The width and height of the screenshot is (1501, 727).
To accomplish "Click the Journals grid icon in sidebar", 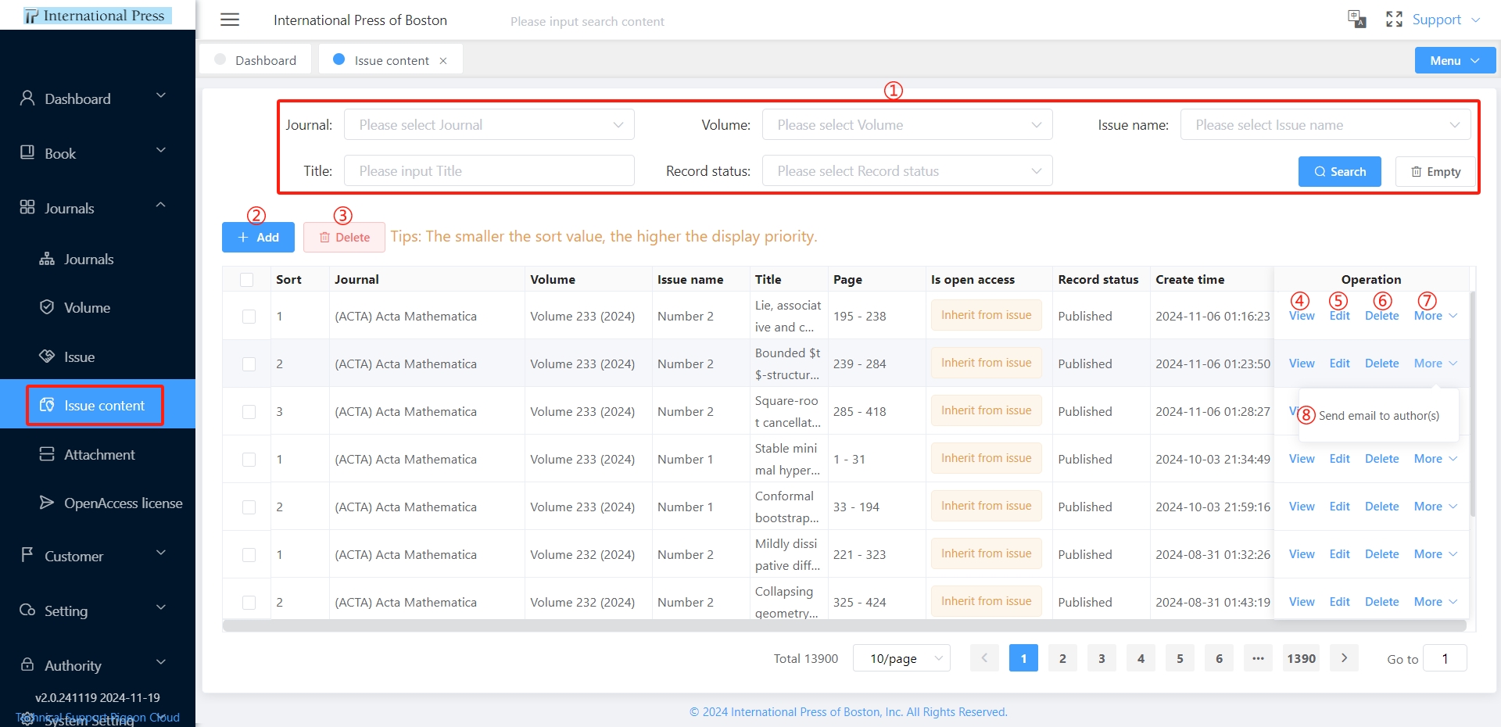I will point(27,207).
